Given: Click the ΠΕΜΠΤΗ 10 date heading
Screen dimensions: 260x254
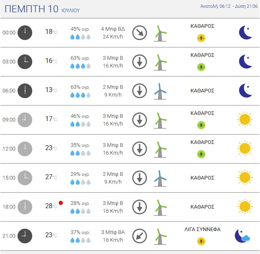Looking at the screenshot, I should (x=31, y=9).
